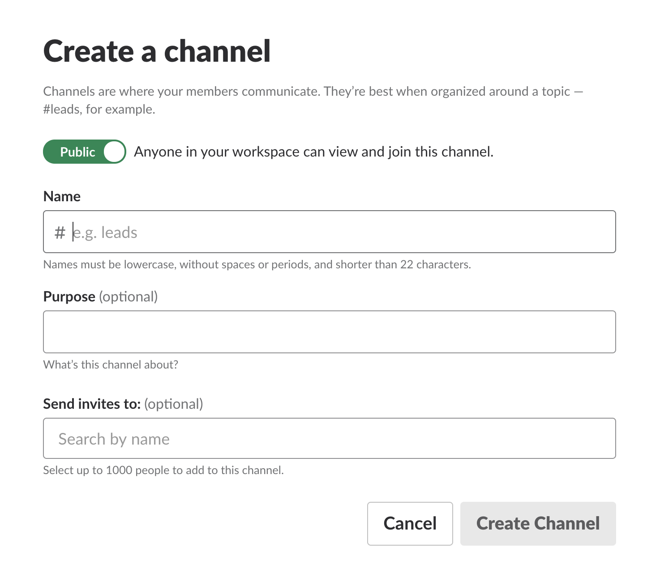Click the "e.g. leads" placeholder text
Image resolution: width=660 pixels, height=585 pixels.
coord(105,233)
